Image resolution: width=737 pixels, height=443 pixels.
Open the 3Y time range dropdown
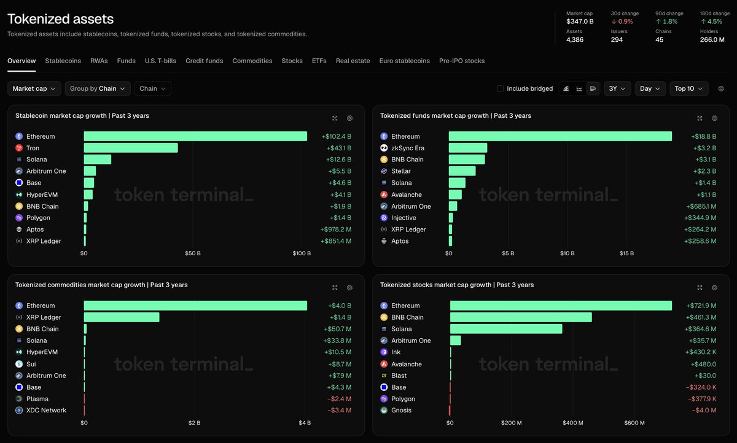click(617, 89)
